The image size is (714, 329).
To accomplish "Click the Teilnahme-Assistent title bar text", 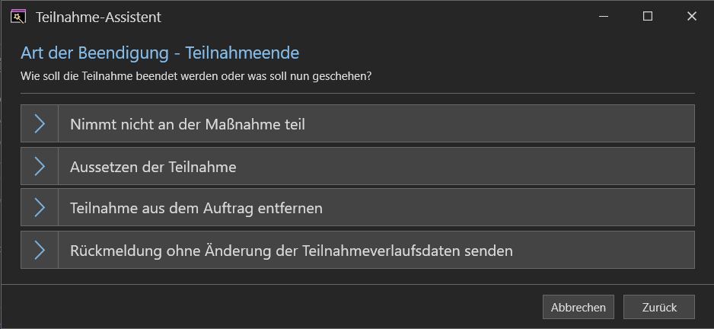I will tap(98, 18).
